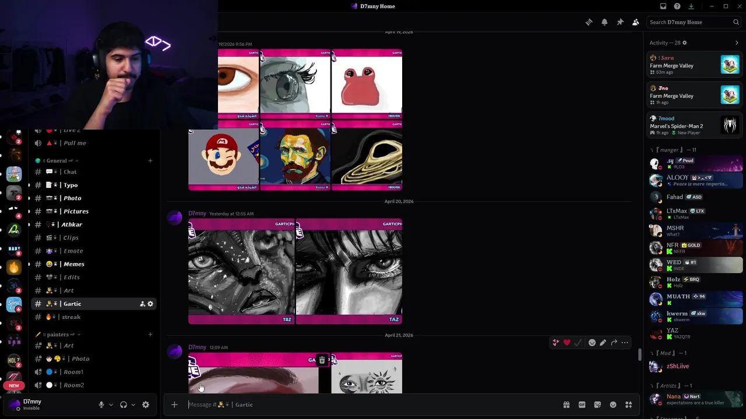Show pinned messages with pin icon
746x419 pixels.
[x=620, y=22]
